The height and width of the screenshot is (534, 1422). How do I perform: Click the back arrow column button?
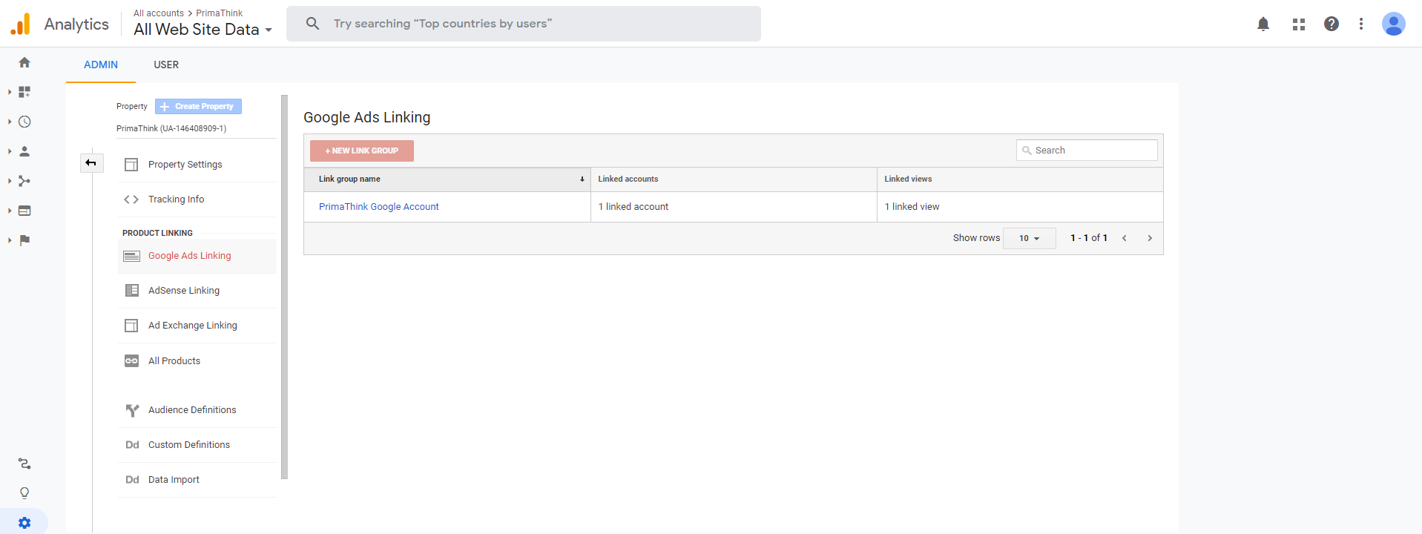point(91,162)
